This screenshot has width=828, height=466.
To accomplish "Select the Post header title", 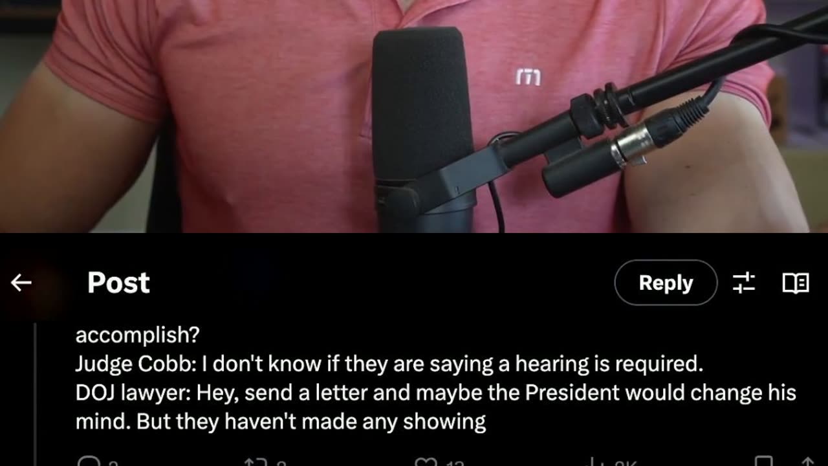I will click(118, 283).
